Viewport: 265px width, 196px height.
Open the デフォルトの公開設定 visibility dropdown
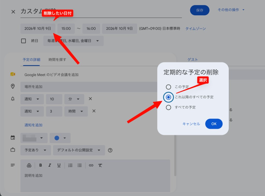pos(79,150)
